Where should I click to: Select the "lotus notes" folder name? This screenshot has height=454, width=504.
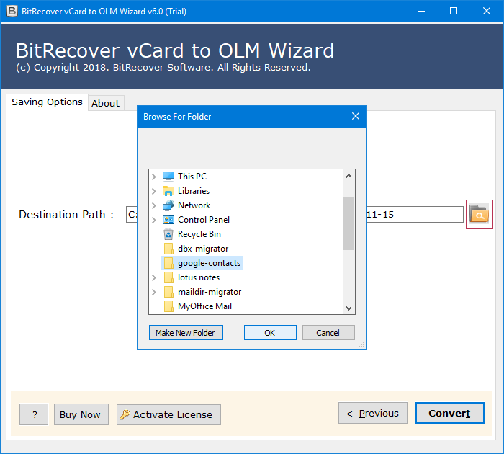(199, 277)
